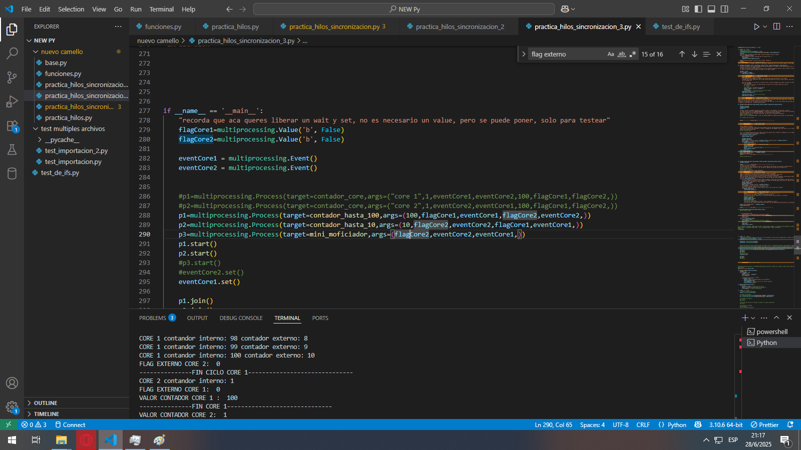Toggle Primary Side Bar visibility
This screenshot has height=450, width=801.
point(698,9)
